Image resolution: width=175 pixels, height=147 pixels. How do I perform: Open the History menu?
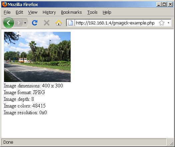[x=49, y=12]
